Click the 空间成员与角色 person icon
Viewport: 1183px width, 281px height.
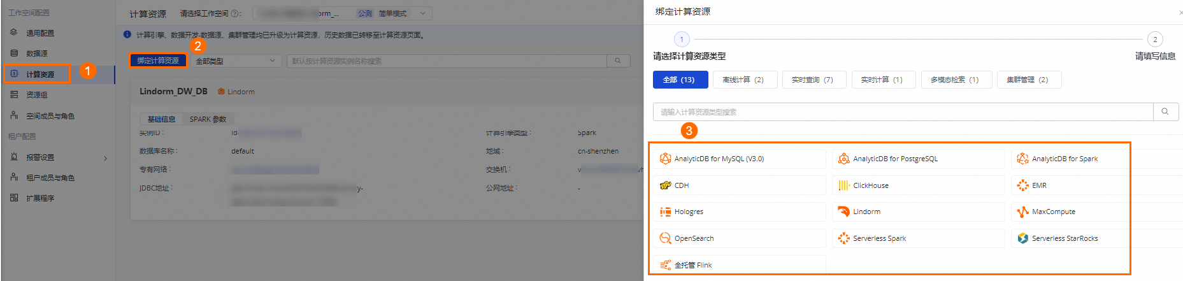pyautogui.click(x=14, y=115)
